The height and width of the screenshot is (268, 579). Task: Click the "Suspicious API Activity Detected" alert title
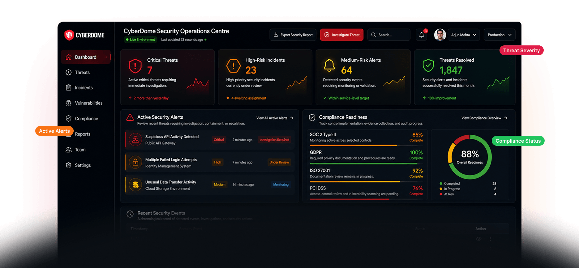pos(172,136)
